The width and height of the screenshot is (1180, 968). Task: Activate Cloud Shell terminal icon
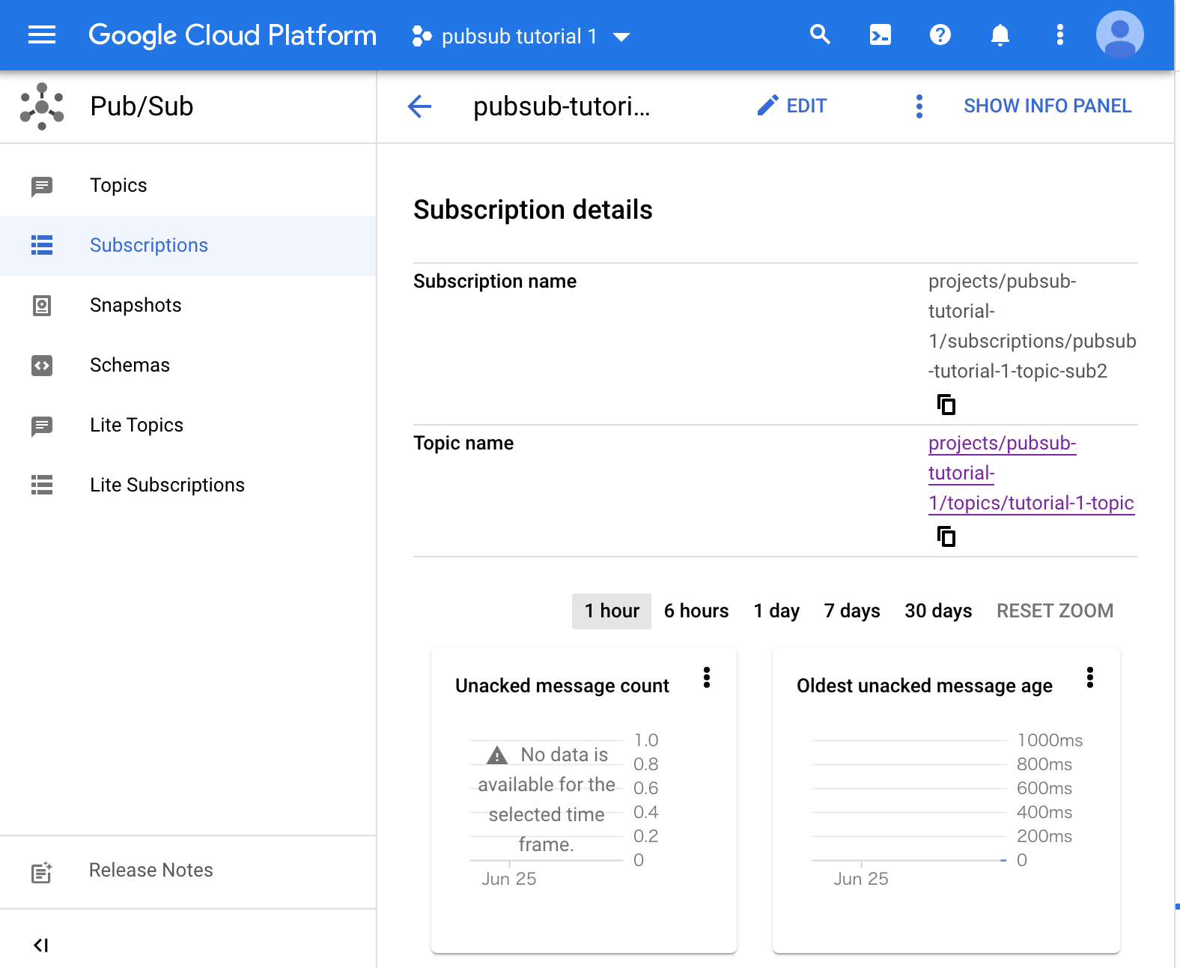tap(880, 34)
